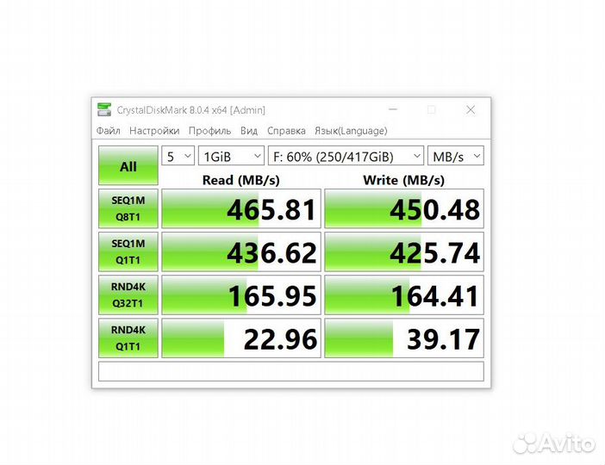
Task: Click the 465.81 read result
Action: [241, 208]
